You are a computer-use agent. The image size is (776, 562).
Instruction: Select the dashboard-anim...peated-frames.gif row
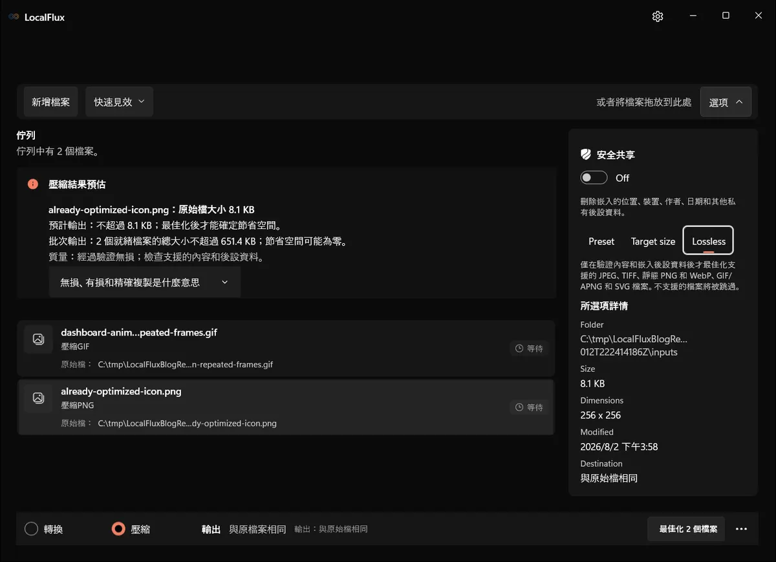(286, 348)
